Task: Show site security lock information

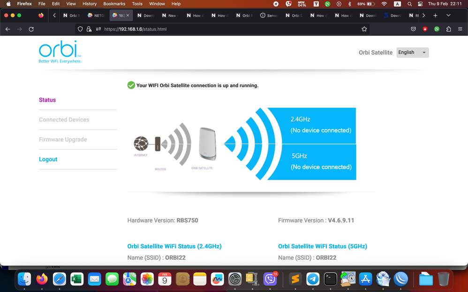Action: [x=89, y=29]
